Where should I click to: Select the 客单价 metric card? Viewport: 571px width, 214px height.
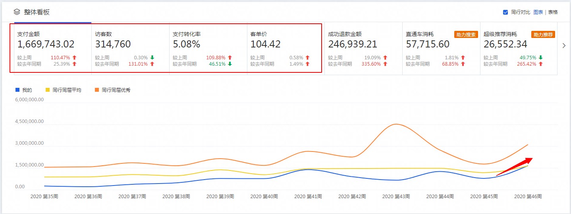pyautogui.click(x=284, y=49)
